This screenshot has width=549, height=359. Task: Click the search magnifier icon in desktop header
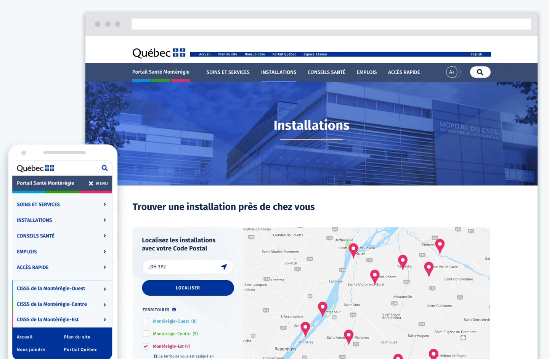pos(480,72)
